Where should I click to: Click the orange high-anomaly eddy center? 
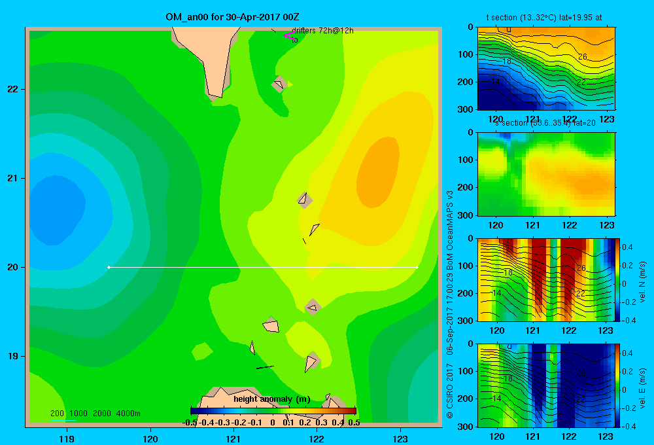coord(377,172)
